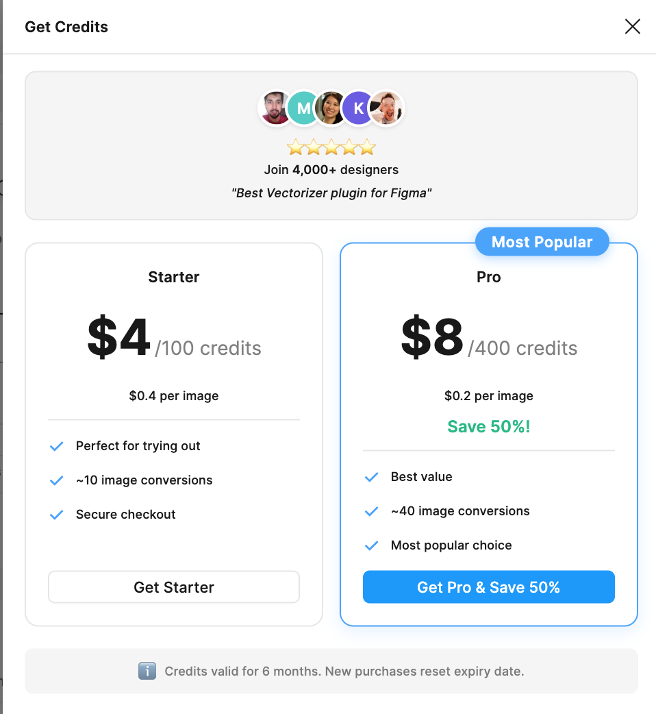
Task: Click the Get Pro & Save 50% button
Action: pyautogui.click(x=488, y=587)
